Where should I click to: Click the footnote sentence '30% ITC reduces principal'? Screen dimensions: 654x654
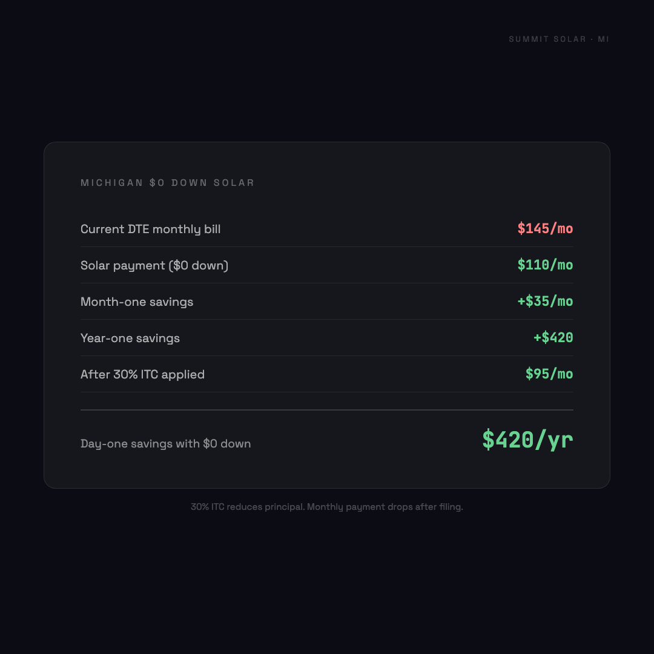(x=247, y=507)
